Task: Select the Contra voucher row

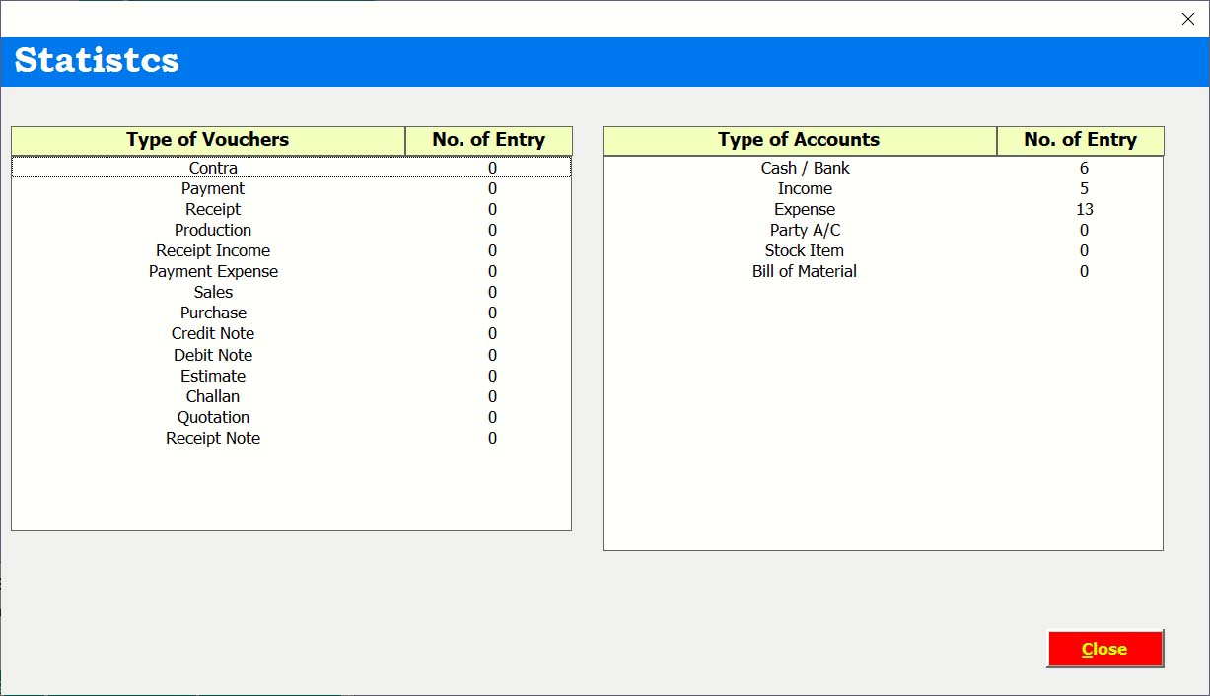Action: click(213, 169)
